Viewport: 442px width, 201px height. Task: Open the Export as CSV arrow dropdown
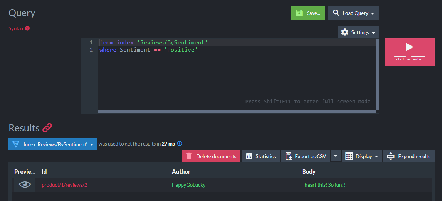coord(336,156)
